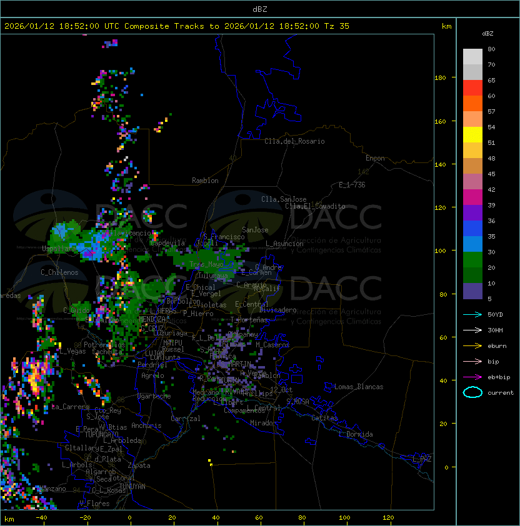The image size is (520, 526).
Task: Click the Divisadero label
Action: pyautogui.click(x=277, y=310)
